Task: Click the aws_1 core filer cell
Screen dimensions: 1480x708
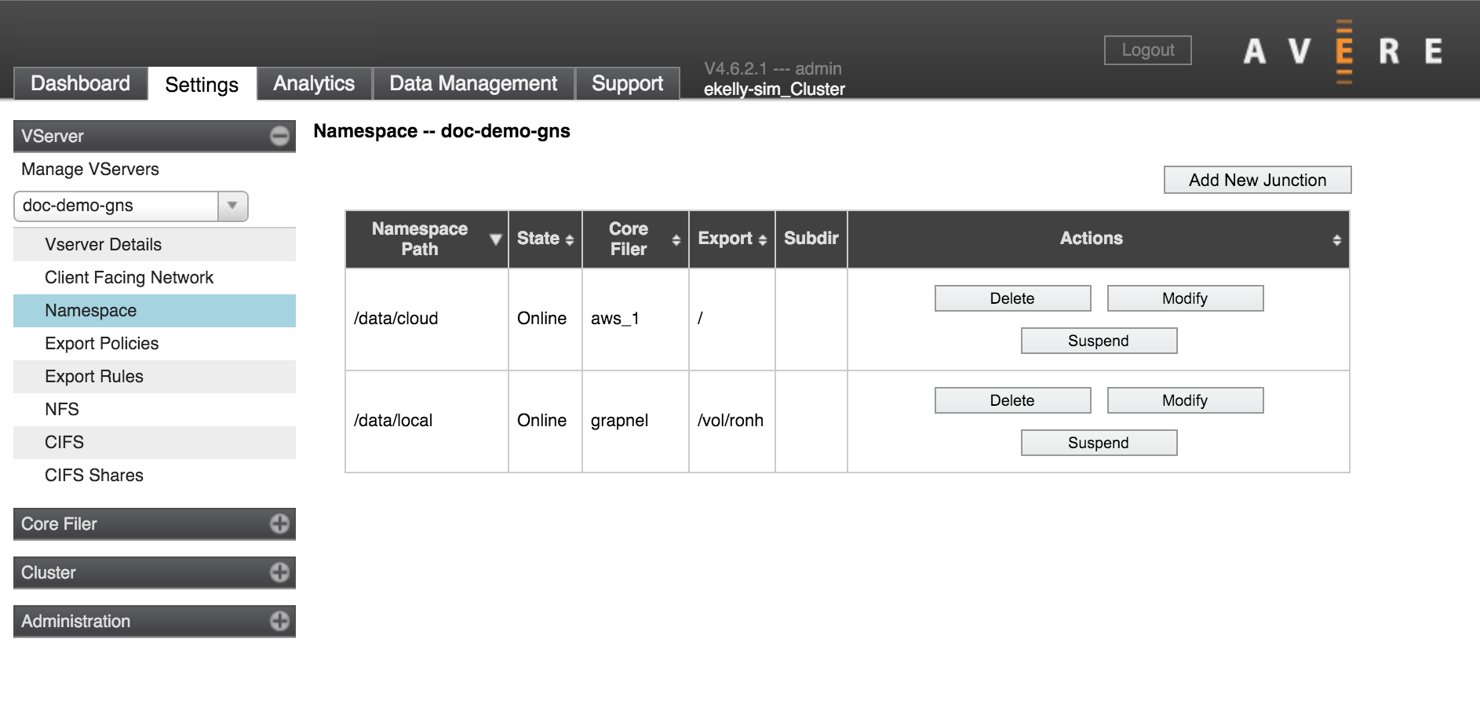Action: point(636,319)
